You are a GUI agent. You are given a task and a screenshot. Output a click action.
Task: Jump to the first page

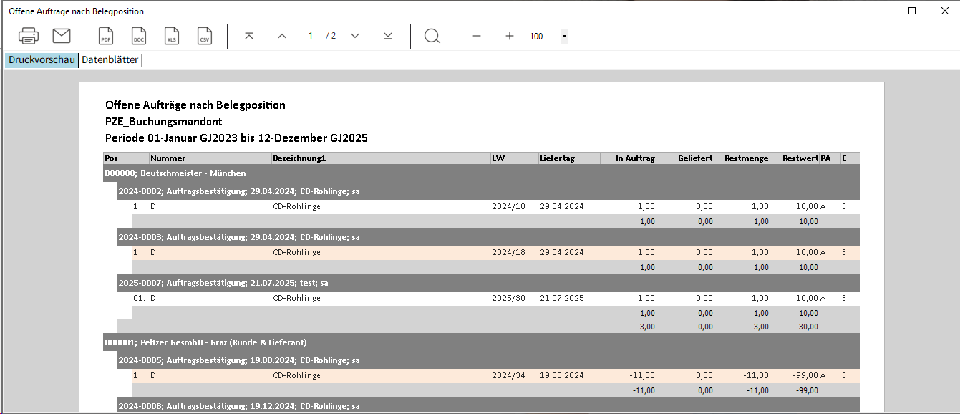[x=249, y=36]
